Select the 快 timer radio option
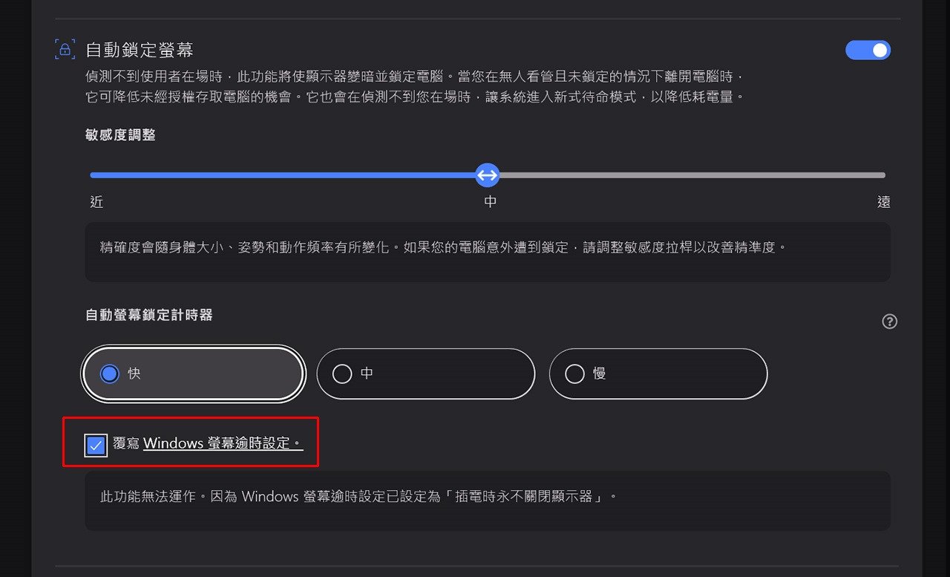 pos(193,374)
